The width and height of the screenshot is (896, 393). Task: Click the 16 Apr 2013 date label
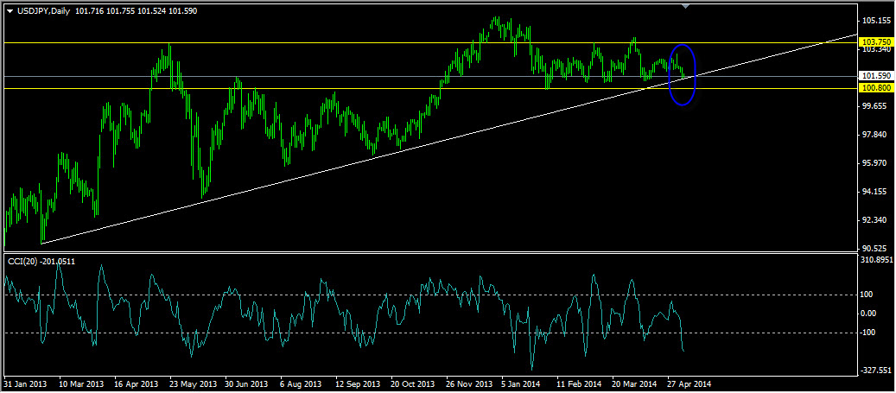coord(136,383)
